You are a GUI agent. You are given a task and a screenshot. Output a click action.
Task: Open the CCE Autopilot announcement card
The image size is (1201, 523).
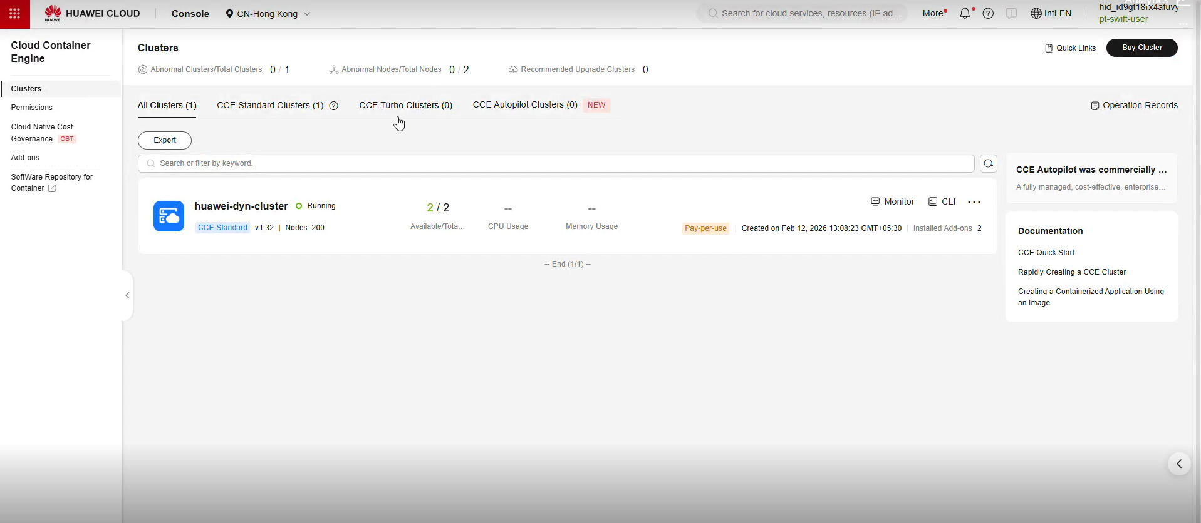[1091, 178]
